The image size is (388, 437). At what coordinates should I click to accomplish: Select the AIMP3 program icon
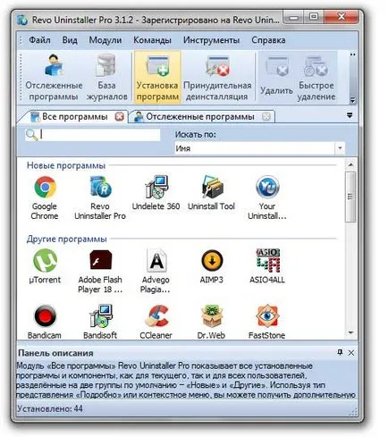211,266
